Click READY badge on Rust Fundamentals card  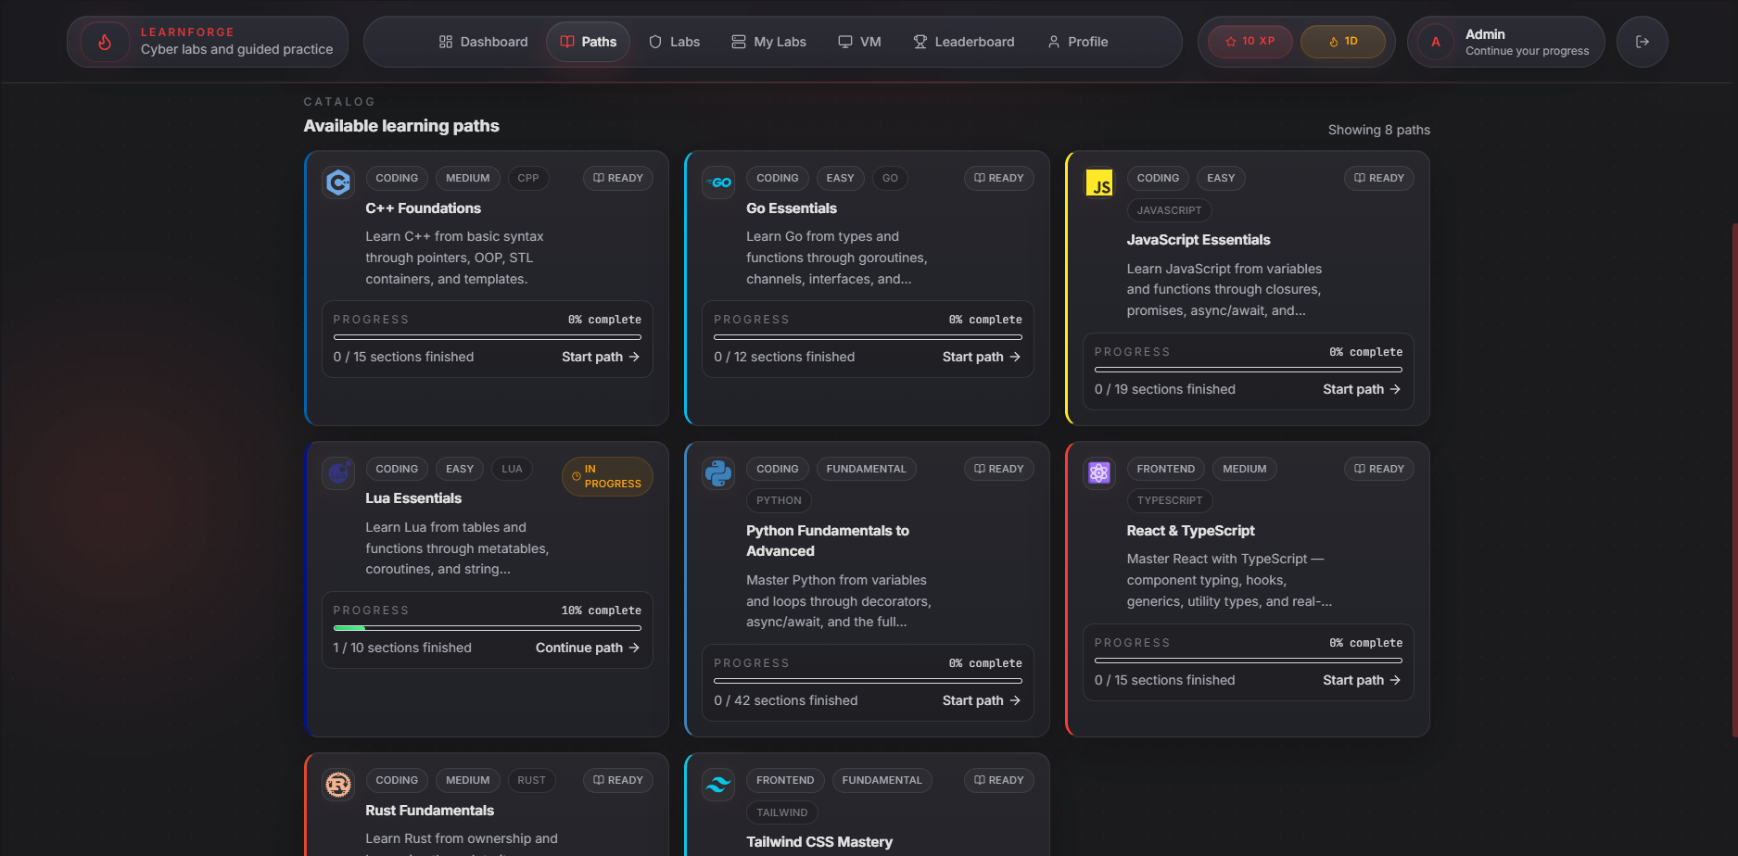618,780
